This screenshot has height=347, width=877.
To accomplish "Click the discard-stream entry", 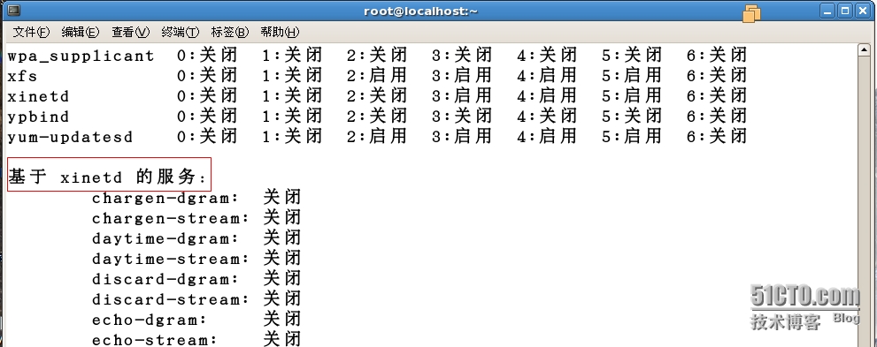I will 170,299.
